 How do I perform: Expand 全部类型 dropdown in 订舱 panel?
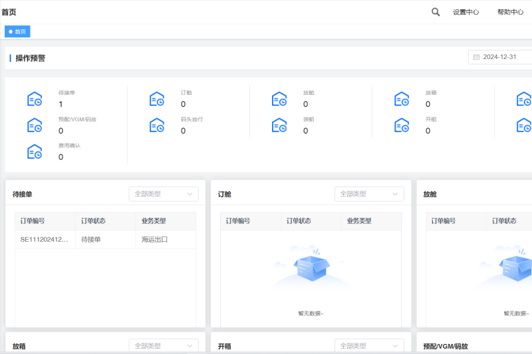[369, 194]
